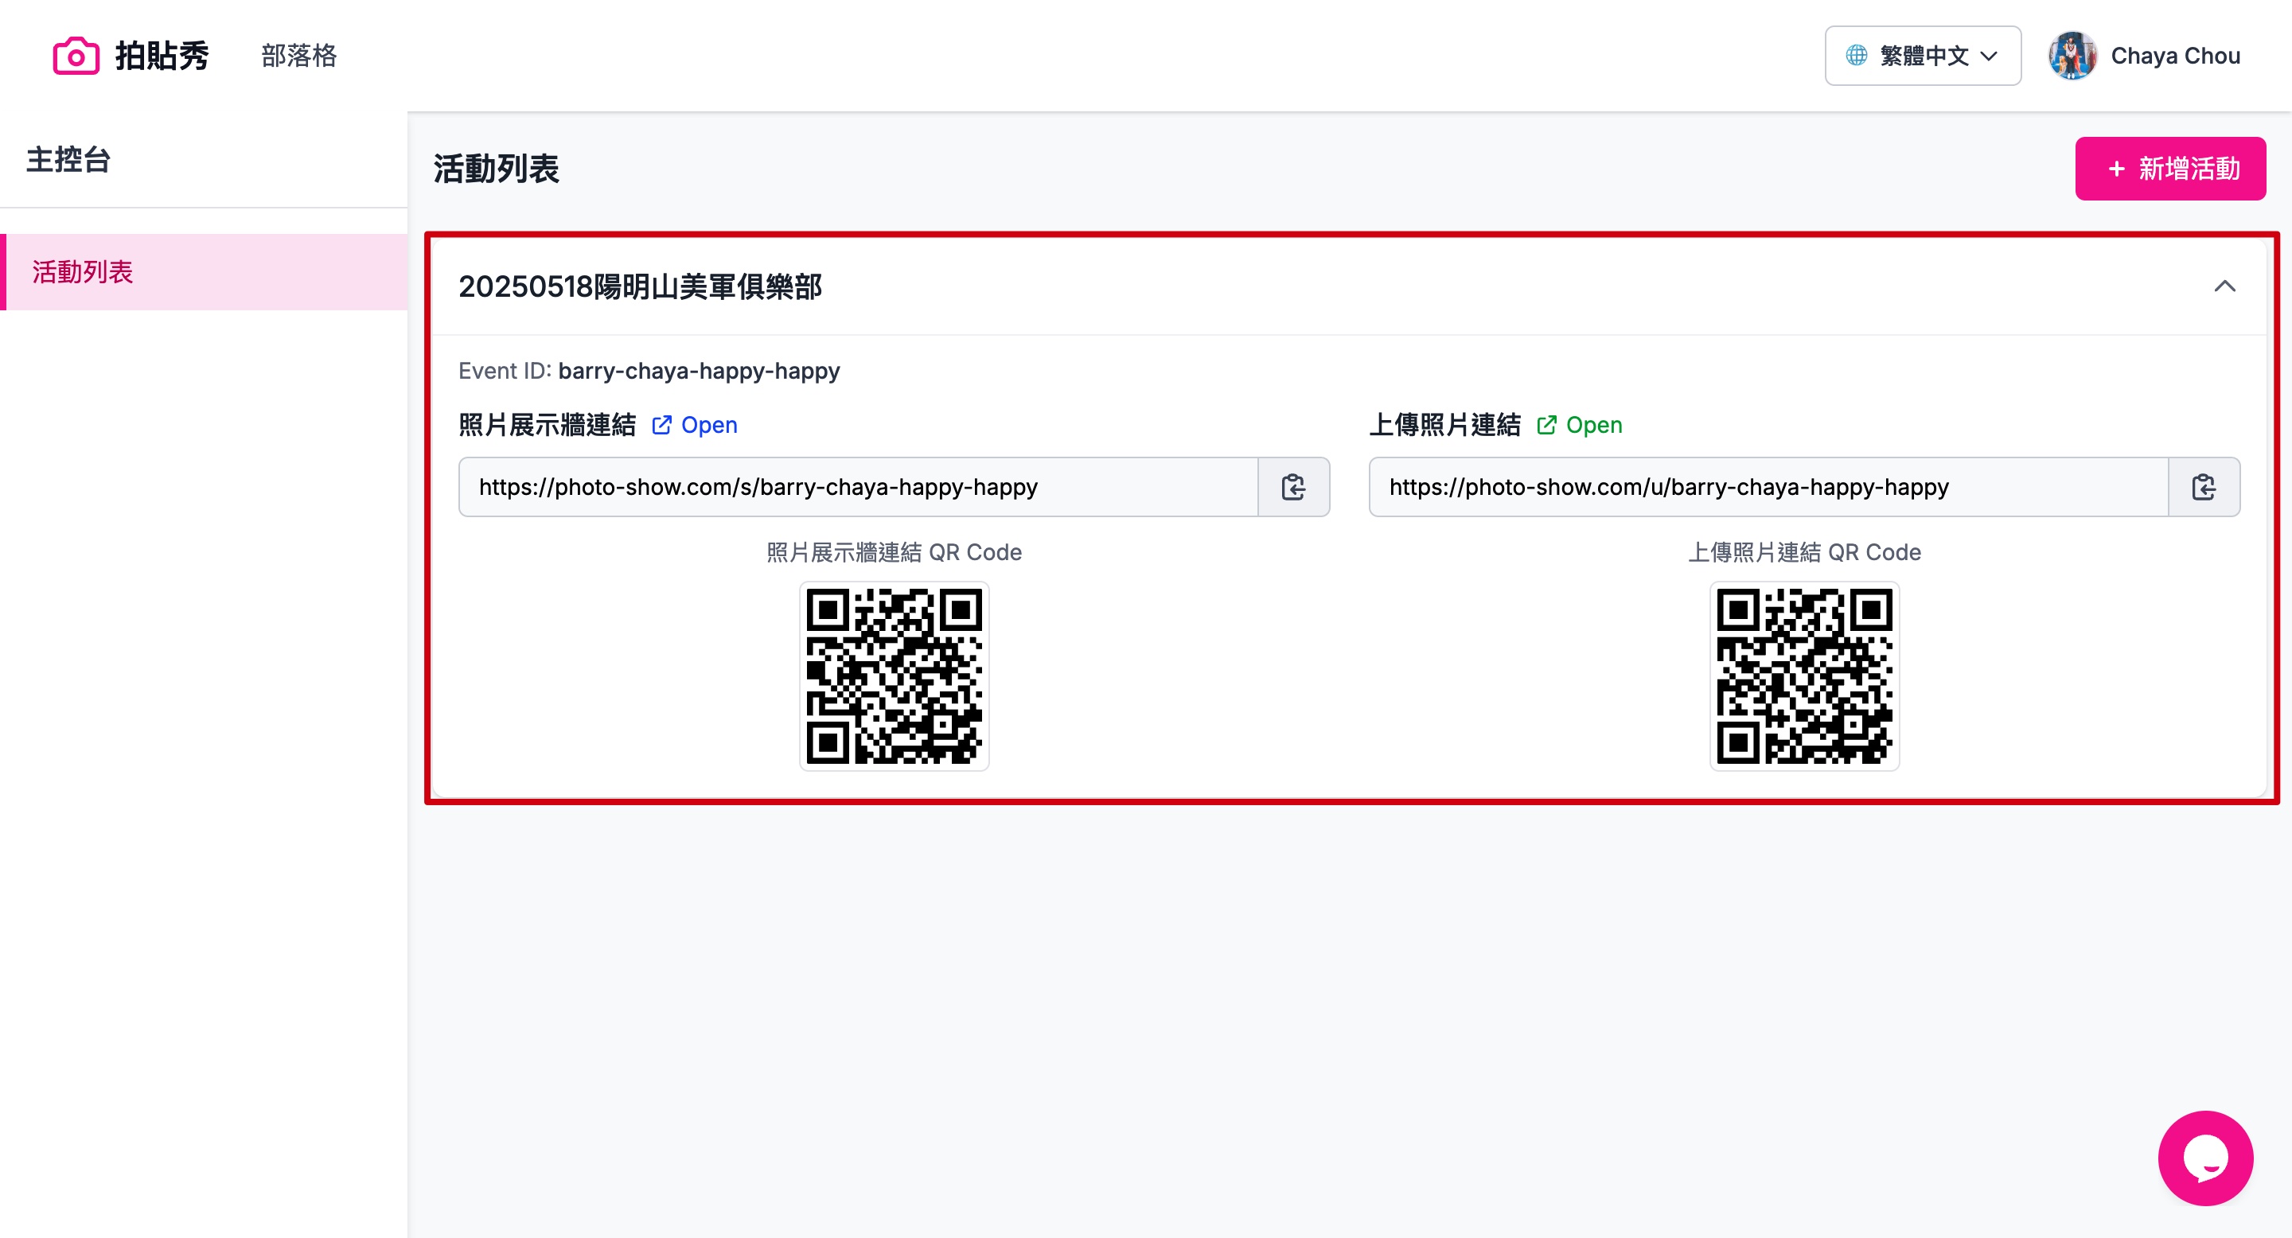Click the photo wall URL input field
2292x1238 pixels.
(x=857, y=486)
